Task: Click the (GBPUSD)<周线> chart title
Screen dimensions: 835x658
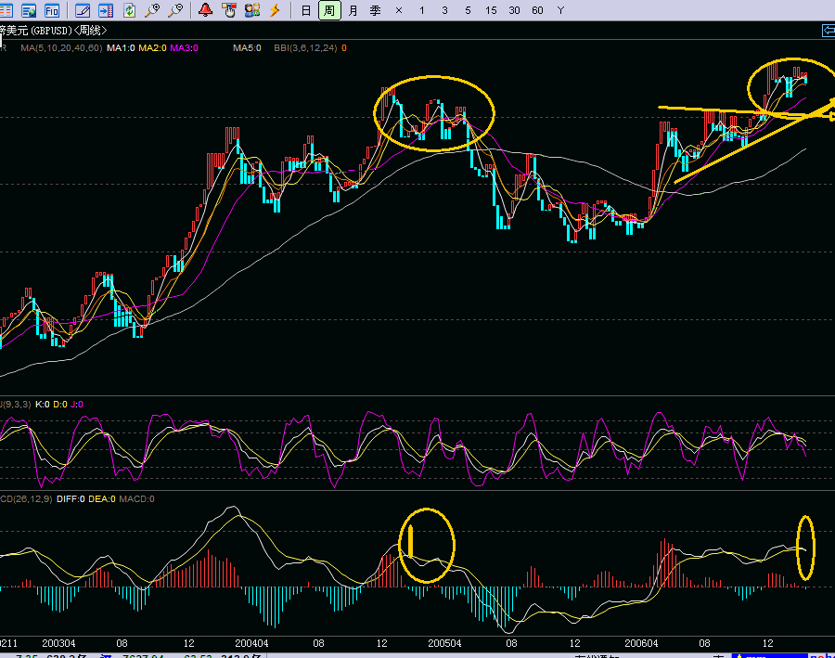Action: pos(69,31)
